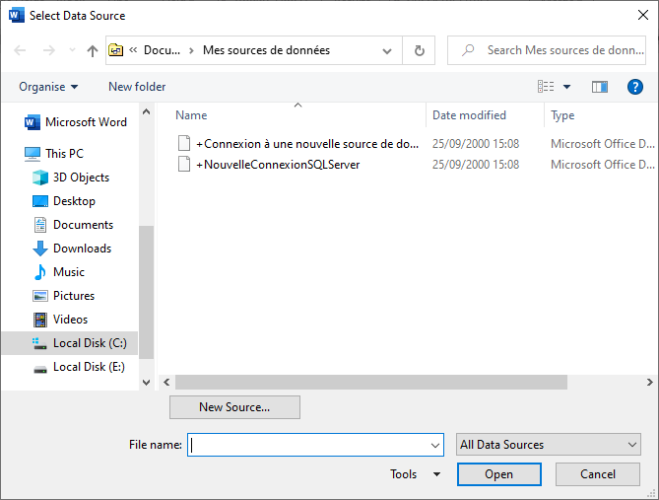Go up one folder level

pos(93,50)
